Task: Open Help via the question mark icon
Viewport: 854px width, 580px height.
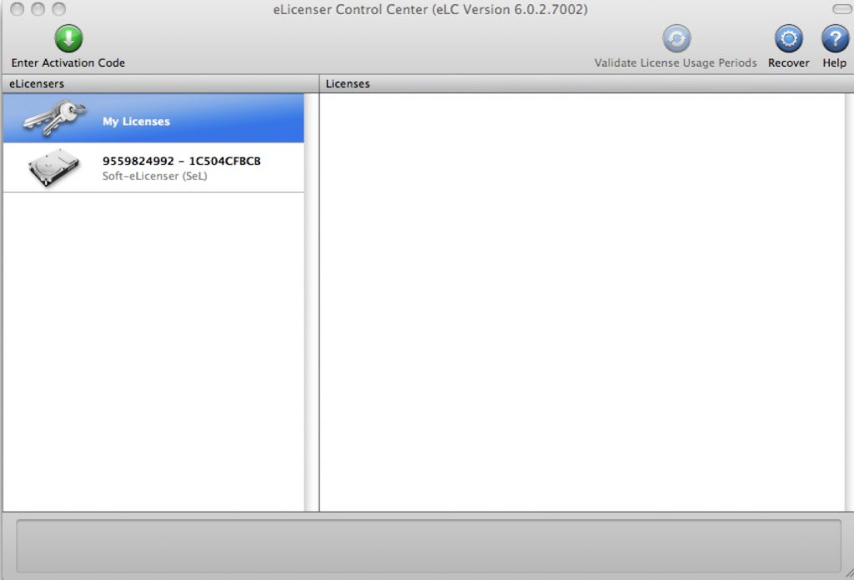Action: click(835, 38)
